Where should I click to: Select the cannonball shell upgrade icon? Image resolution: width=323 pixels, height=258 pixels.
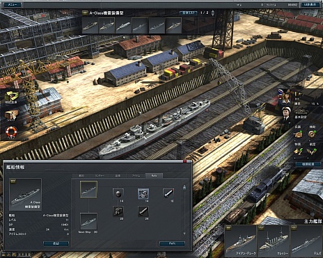tap(118, 193)
